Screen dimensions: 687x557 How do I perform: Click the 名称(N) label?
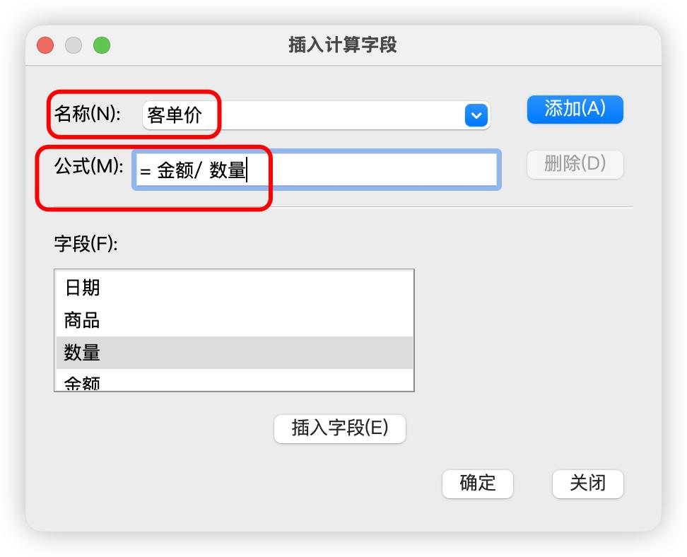[x=88, y=114]
